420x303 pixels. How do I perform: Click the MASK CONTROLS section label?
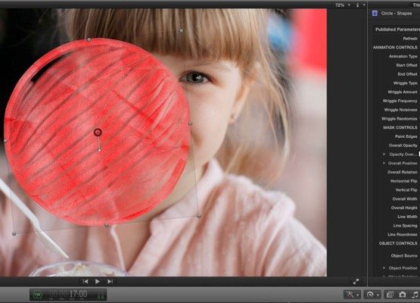pyautogui.click(x=400, y=127)
